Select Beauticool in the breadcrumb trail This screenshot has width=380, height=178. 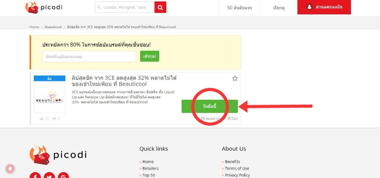pyautogui.click(x=53, y=27)
